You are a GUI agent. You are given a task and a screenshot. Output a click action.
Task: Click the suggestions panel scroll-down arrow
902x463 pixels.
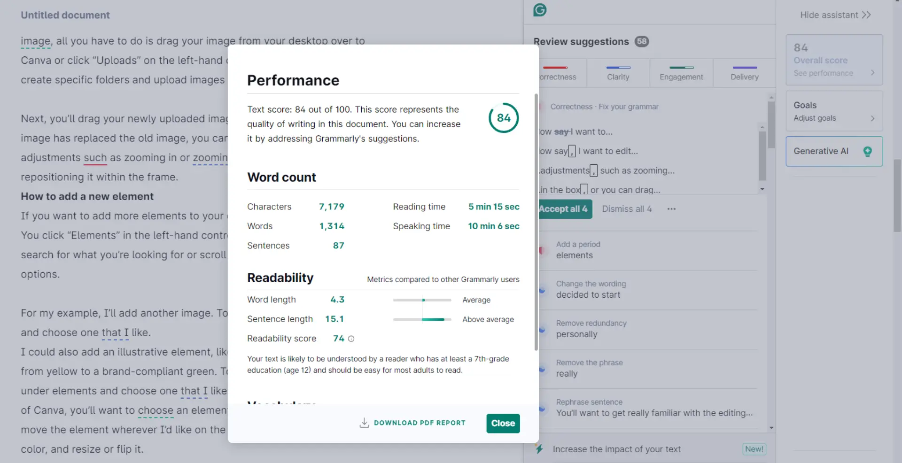(x=771, y=428)
